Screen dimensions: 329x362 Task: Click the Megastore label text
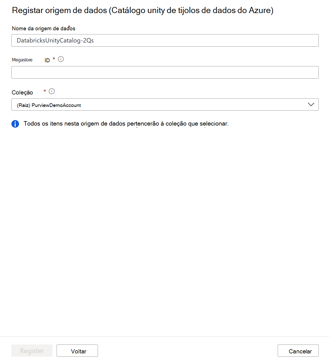[22, 59]
